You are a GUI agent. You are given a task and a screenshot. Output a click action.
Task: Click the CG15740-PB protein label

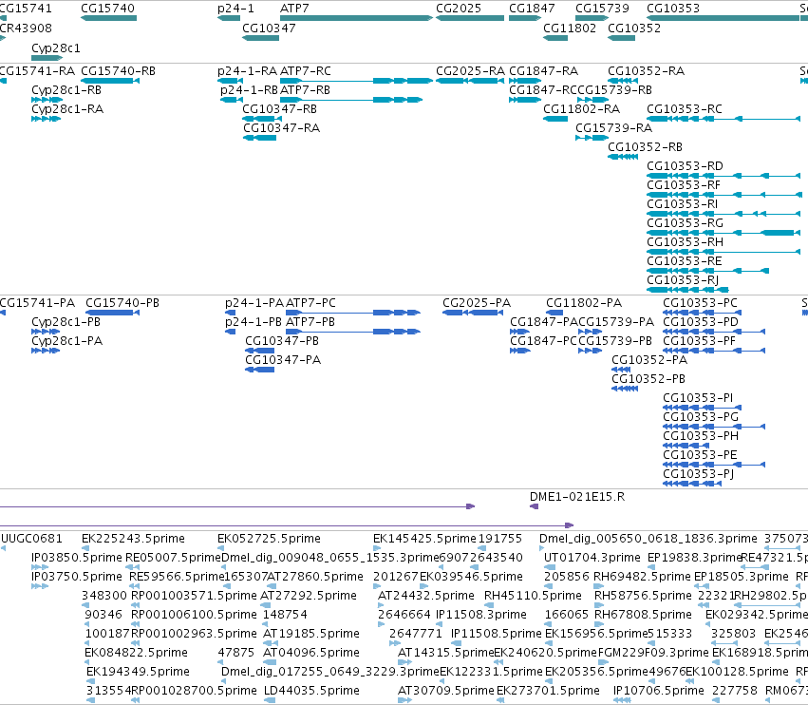point(122,303)
